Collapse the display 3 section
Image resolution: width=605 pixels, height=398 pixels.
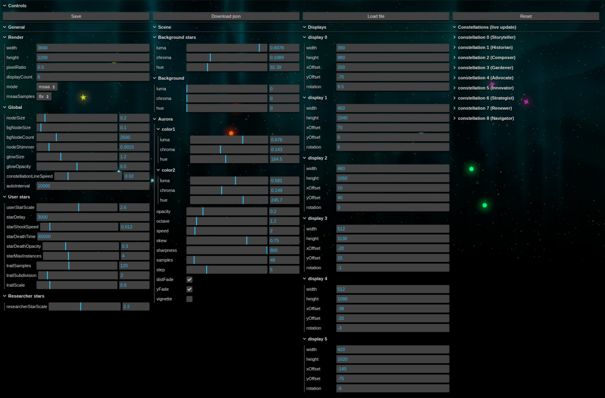pos(317,219)
